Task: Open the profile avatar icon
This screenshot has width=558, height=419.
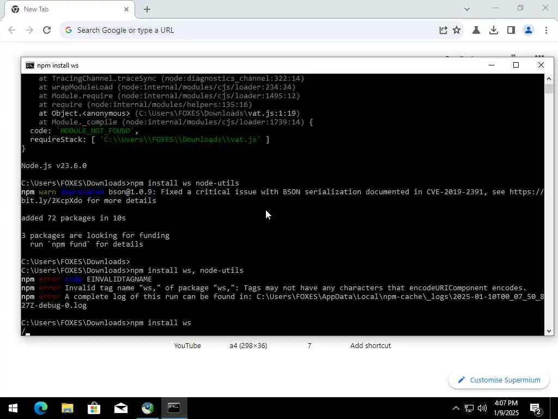Action: (x=529, y=31)
